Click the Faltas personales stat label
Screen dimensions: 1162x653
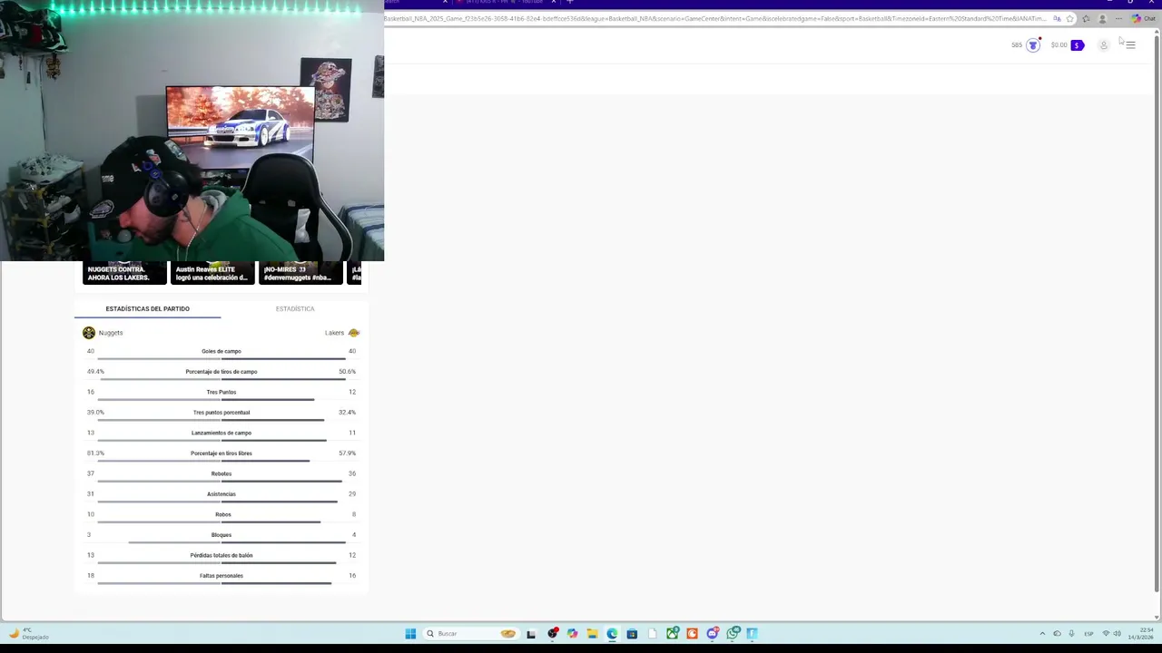[x=222, y=576]
